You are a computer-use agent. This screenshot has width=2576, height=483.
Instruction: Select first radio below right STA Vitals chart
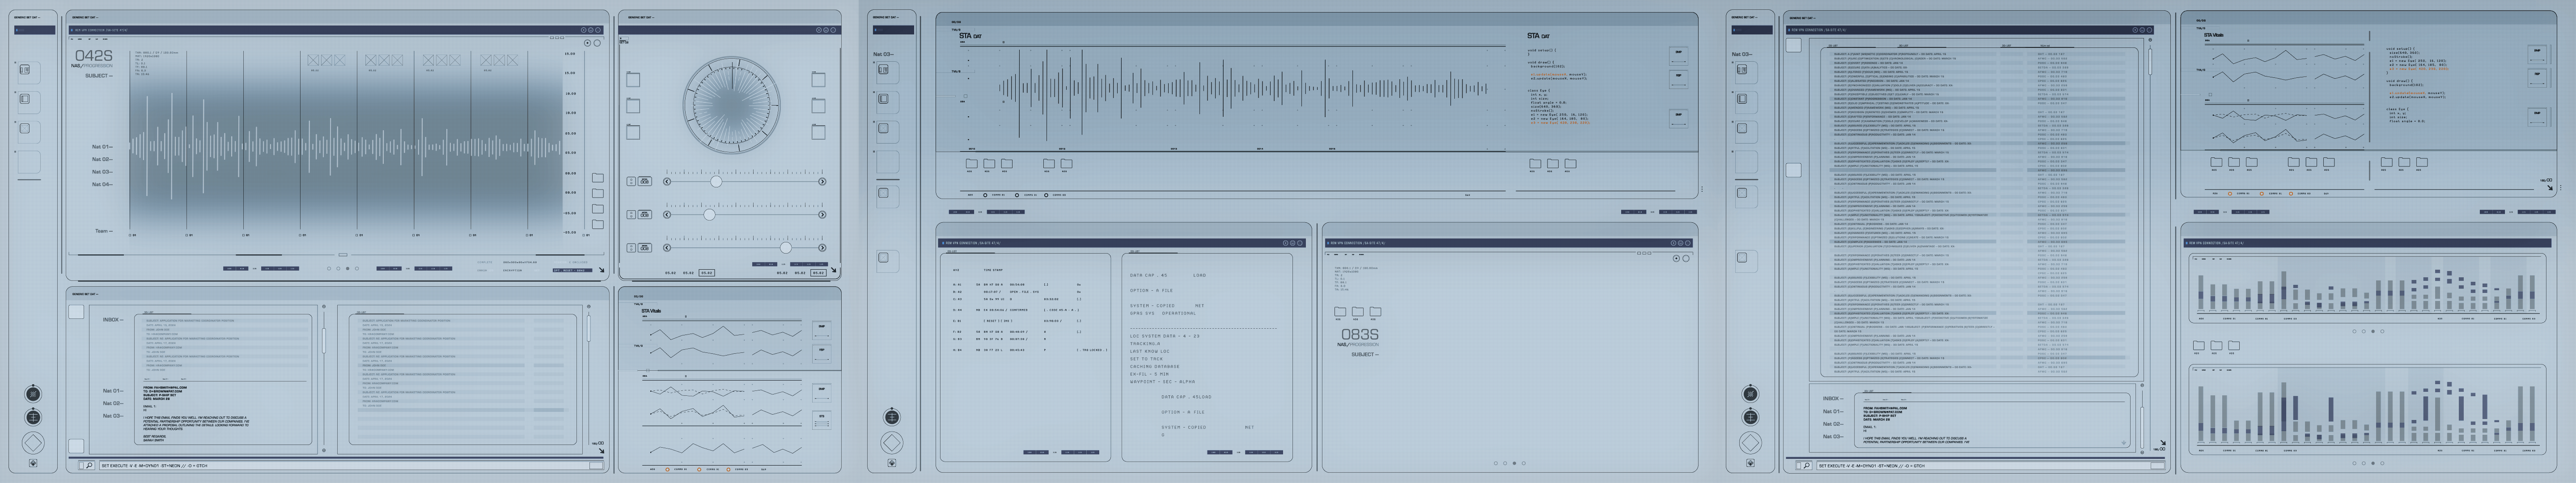tap(2230, 194)
